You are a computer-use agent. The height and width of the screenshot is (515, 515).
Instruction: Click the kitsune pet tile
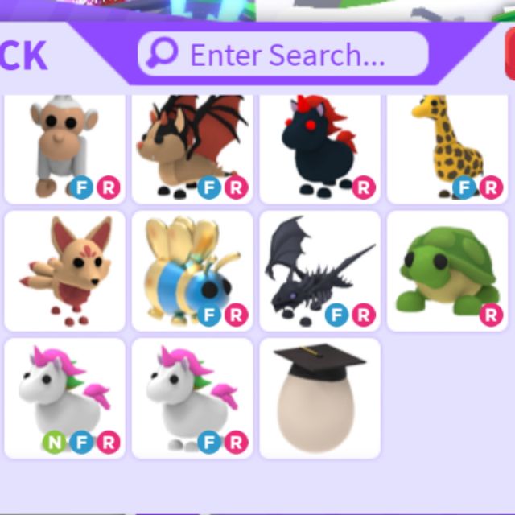(64, 271)
